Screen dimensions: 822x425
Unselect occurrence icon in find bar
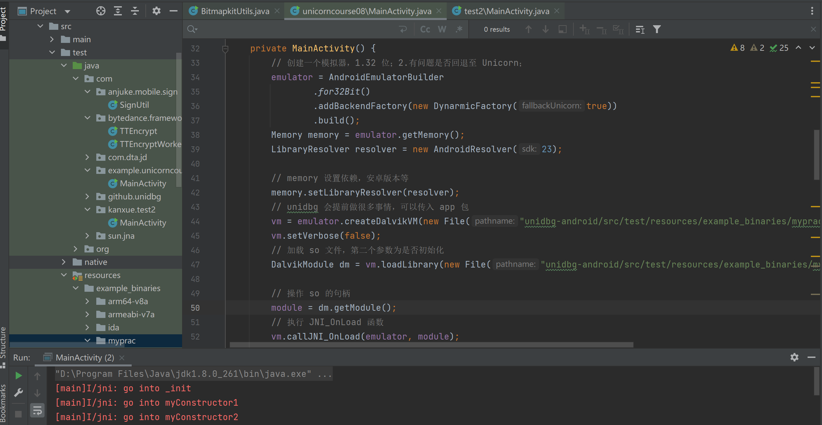pos(602,29)
